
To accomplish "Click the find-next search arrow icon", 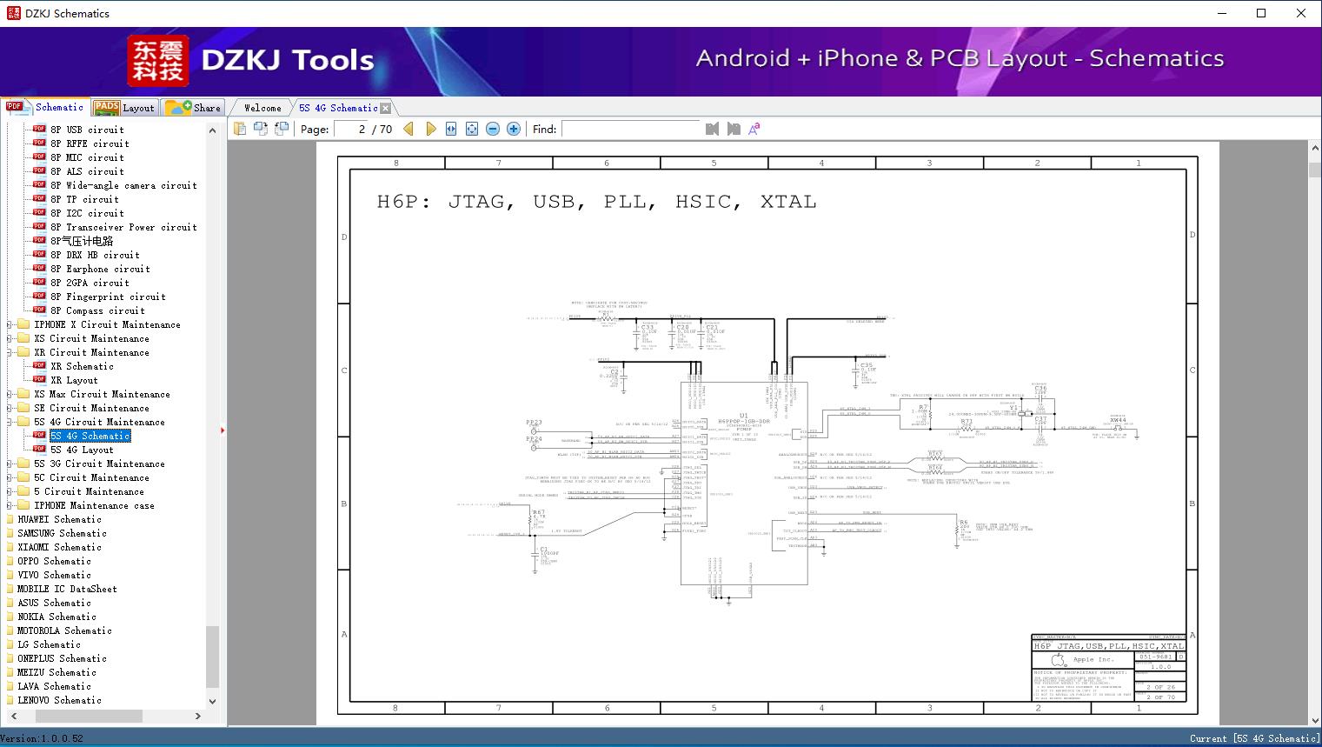I will [x=732, y=128].
